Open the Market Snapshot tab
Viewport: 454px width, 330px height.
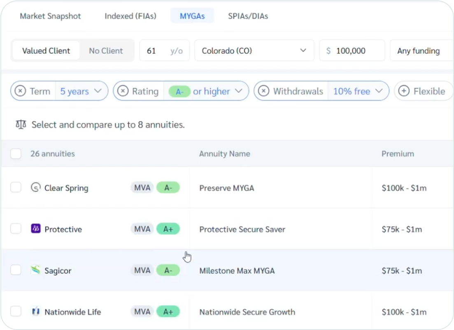(x=50, y=16)
